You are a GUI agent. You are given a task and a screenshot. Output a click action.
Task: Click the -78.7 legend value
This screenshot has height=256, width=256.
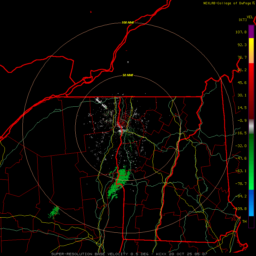click(241, 184)
